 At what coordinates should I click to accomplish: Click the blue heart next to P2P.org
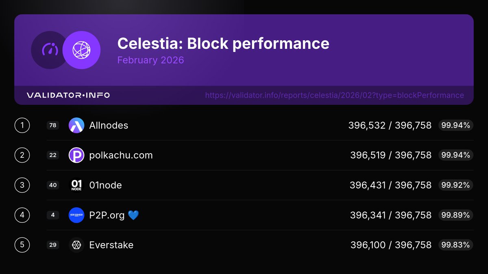(x=133, y=215)
